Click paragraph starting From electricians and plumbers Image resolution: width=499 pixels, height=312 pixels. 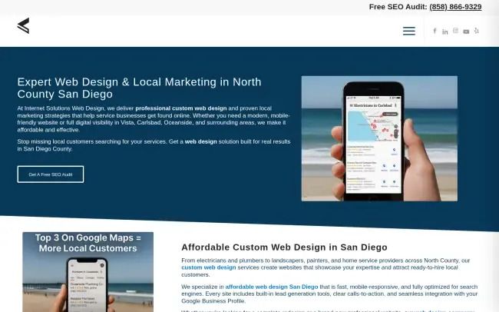(x=326, y=267)
